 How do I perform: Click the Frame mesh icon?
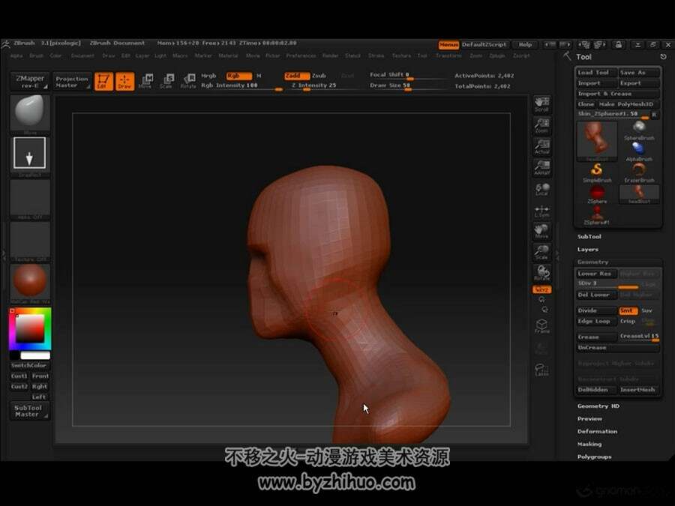[542, 326]
